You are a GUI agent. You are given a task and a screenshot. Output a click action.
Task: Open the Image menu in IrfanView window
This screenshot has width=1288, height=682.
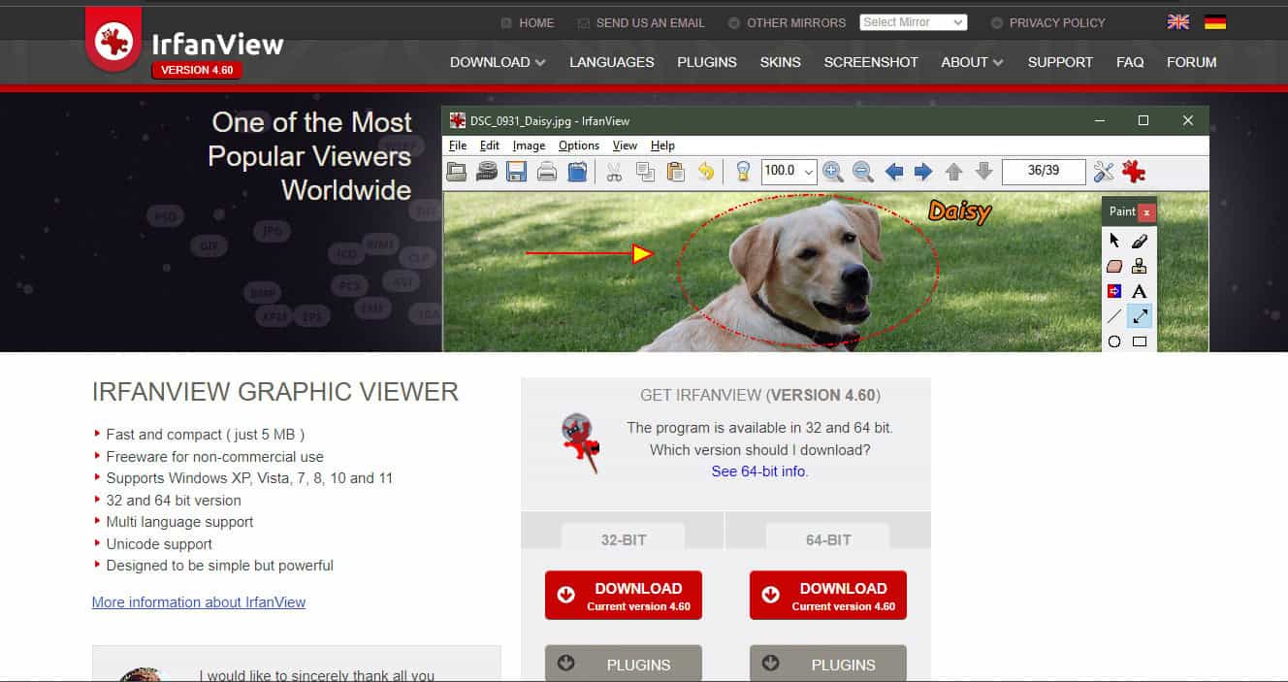529,146
